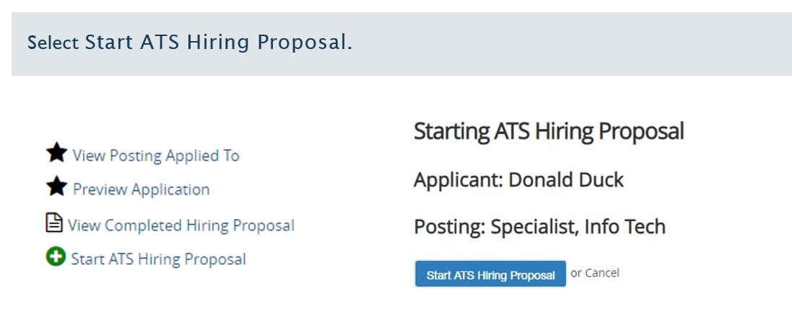Cancel starting the hiring proposal
Viewport: 792px width, 312px height.
point(602,273)
